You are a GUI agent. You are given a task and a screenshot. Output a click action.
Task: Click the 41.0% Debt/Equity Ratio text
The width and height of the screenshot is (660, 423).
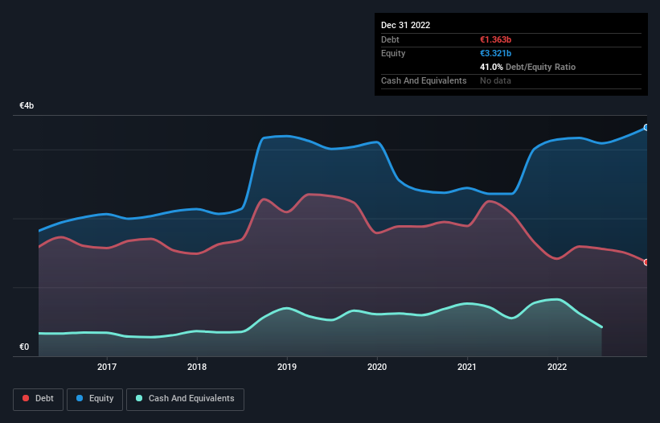[528, 67]
